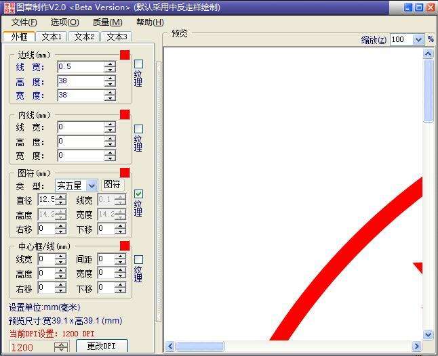Pick the 图符 color swatch
The height and width of the screenshot is (356, 438).
(125, 173)
